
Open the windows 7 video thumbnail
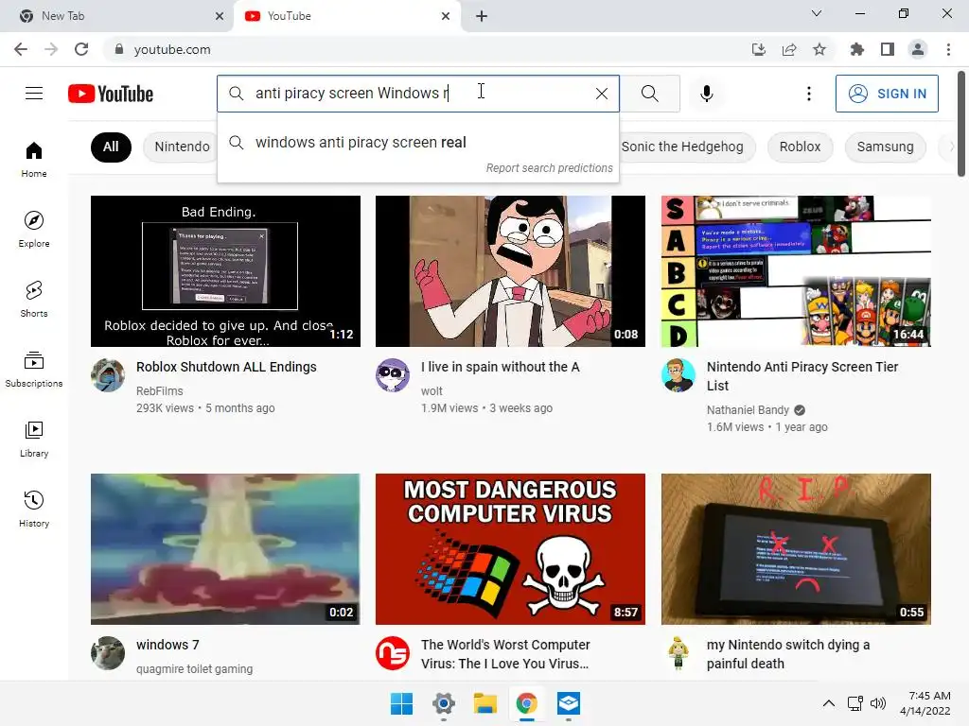tap(225, 549)
